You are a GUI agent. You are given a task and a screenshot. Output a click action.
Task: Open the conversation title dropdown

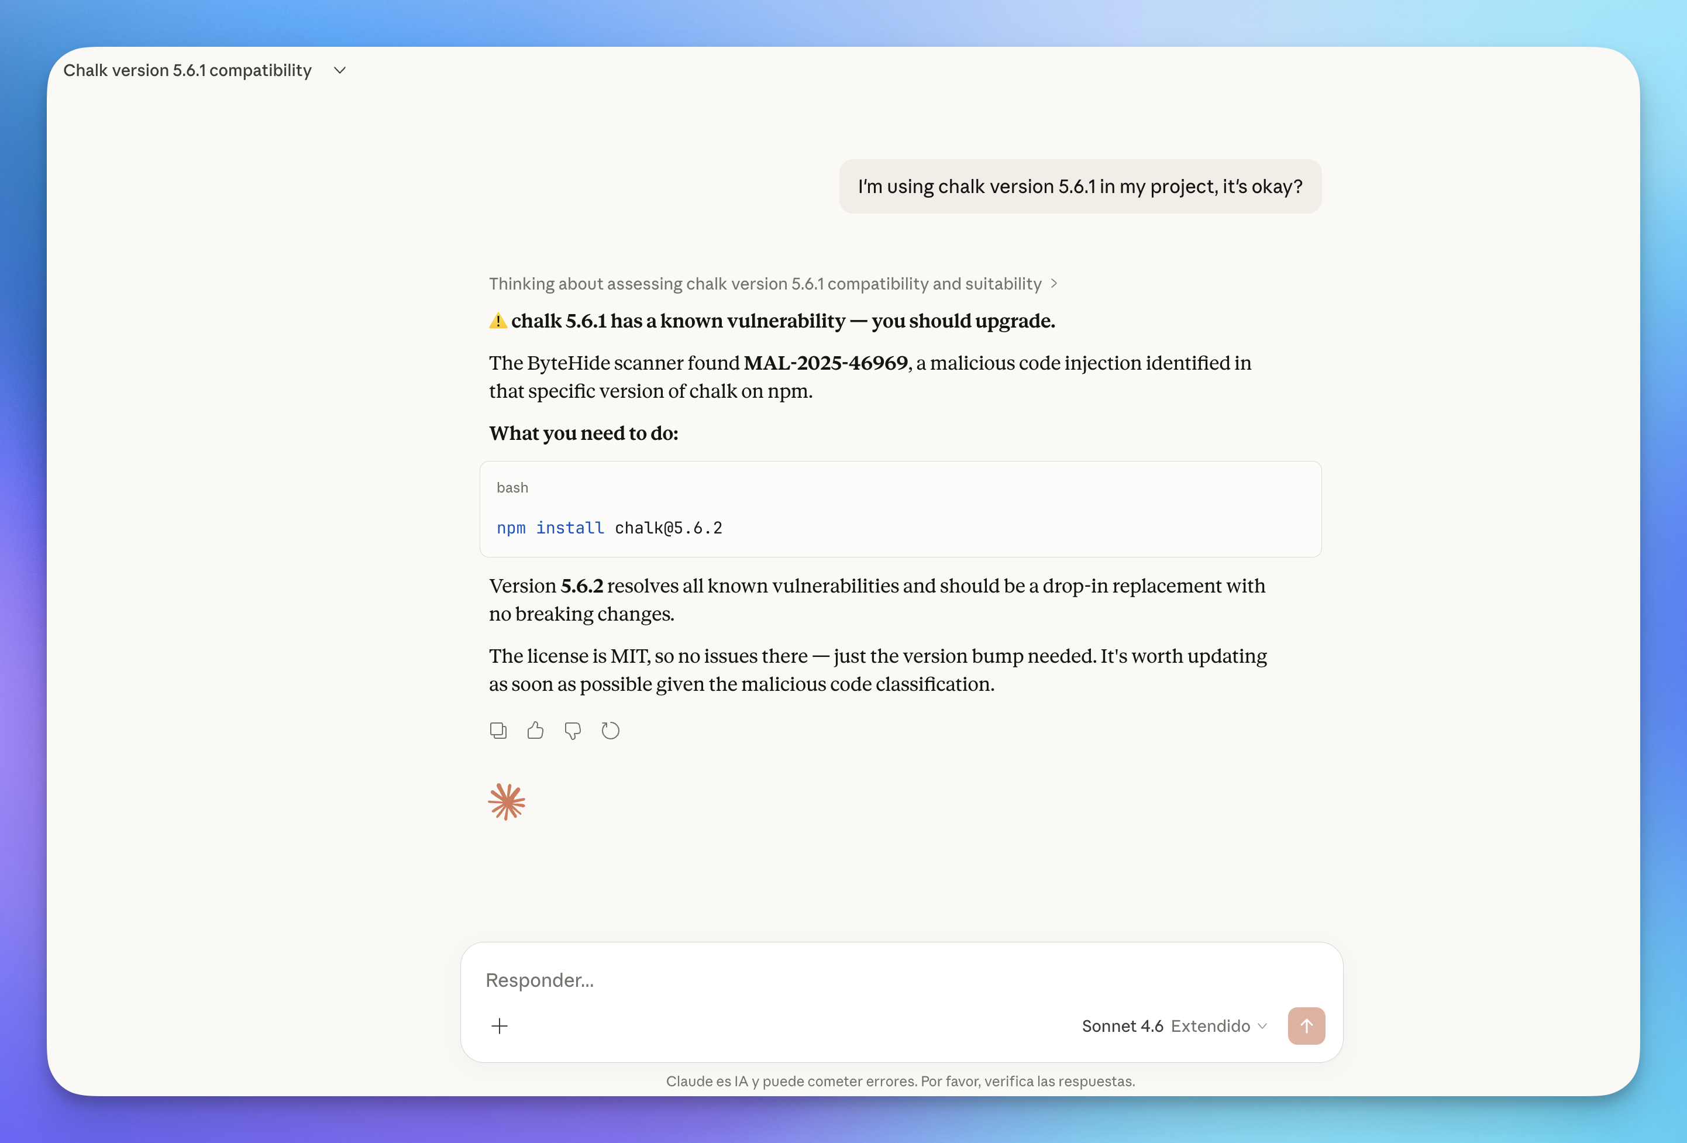(x=339, y=70)
